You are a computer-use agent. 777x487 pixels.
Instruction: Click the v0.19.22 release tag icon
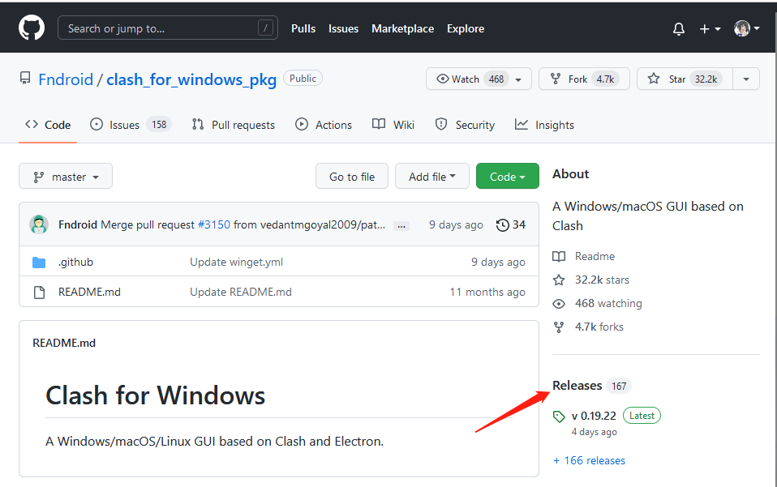tap(559, 417)
